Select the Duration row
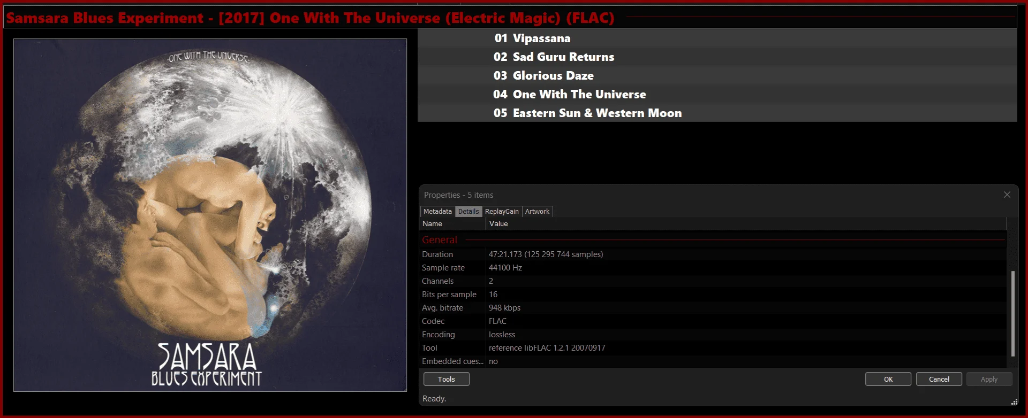Viewport: 1028px width, 418px height. (x=714, y=254)
